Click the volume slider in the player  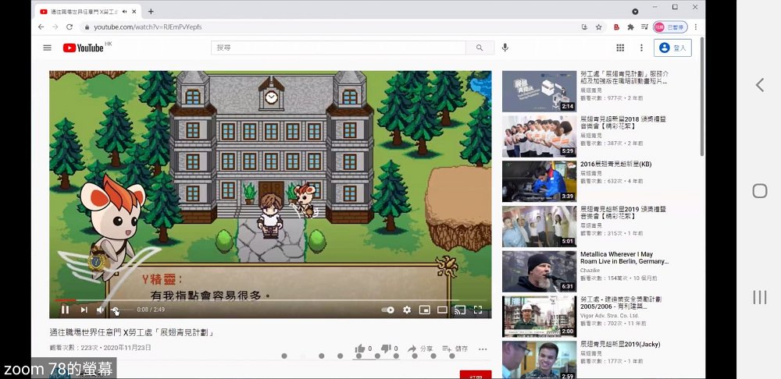[122, 310]
